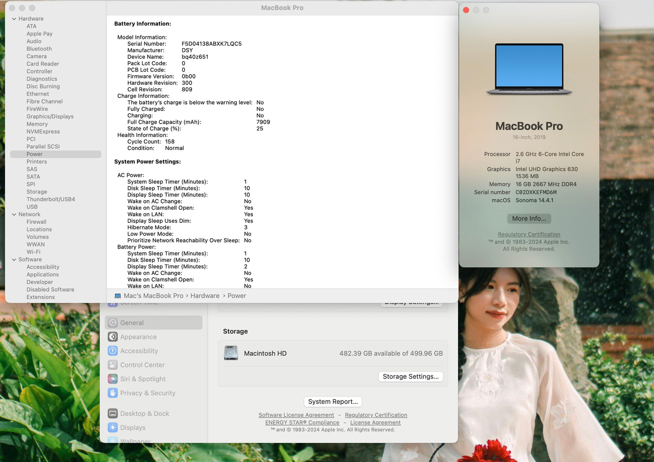Select Bluetooth in the Hardware list
654x462 pixels.
39,49
